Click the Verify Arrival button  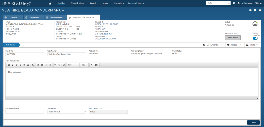coord(233,38)
